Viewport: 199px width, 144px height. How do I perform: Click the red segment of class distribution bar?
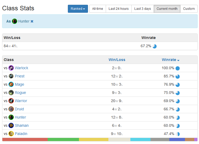pos(25,139)
